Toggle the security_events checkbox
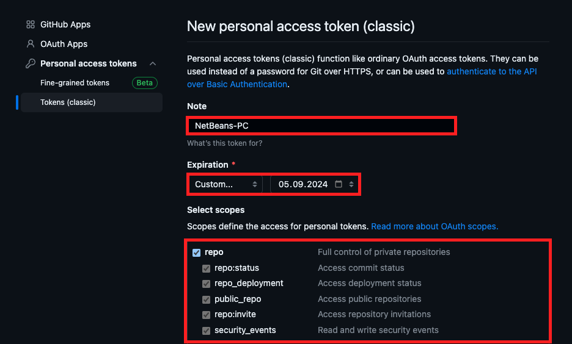Viewport: 572px width, 344px height. point(207,331)
